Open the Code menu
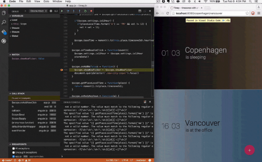Screen dimensions: 262x162 [12, 1]
